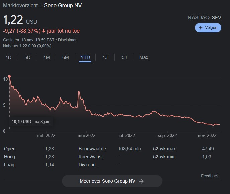
Task: Switch to the 6M range tab
Action: pyautogui.click(x=65, y=57)
